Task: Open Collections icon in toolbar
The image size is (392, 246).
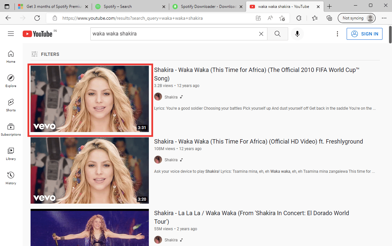Action: (329, 18)
